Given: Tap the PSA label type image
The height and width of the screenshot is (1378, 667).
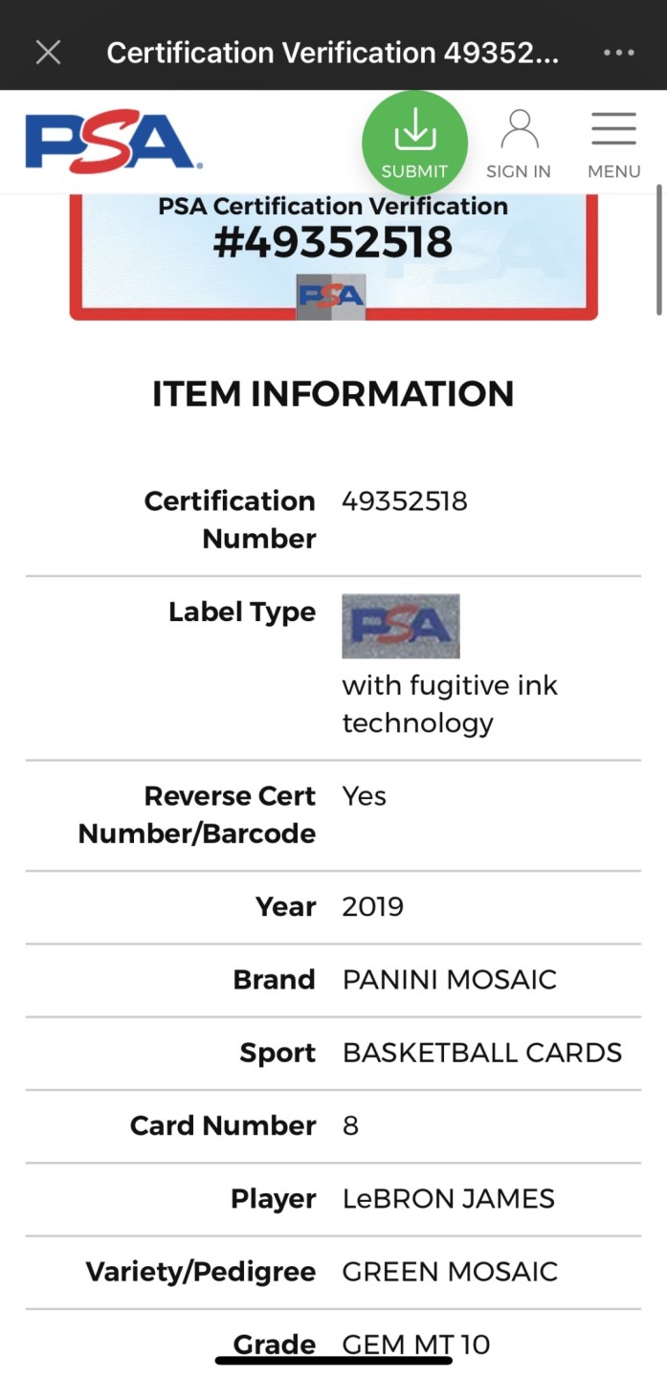Looking at the screenshot, I should coord(401,626).
